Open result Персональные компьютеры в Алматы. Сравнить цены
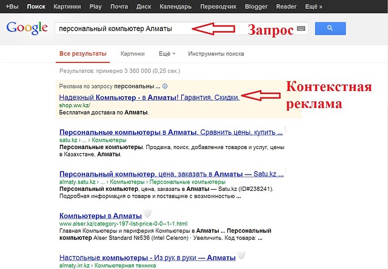 171,132
